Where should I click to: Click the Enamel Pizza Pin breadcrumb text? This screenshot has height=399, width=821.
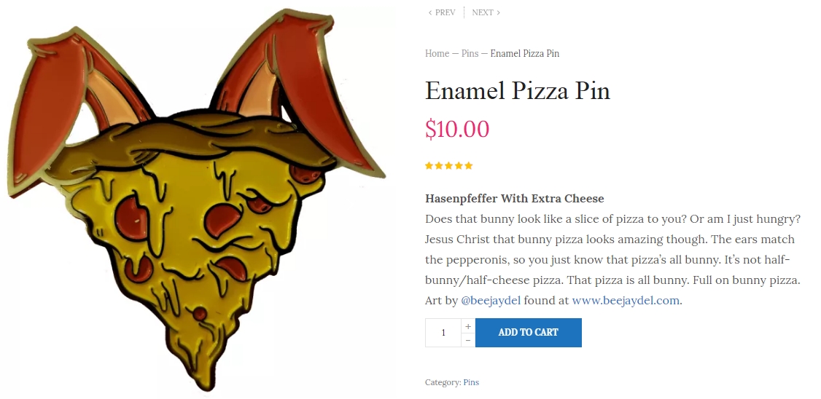pos(525,53)
